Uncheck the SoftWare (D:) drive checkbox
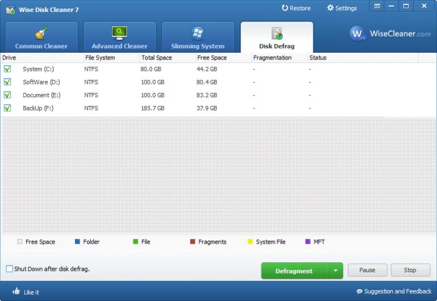The image size is (437, 301). click(x=7, y=82)
